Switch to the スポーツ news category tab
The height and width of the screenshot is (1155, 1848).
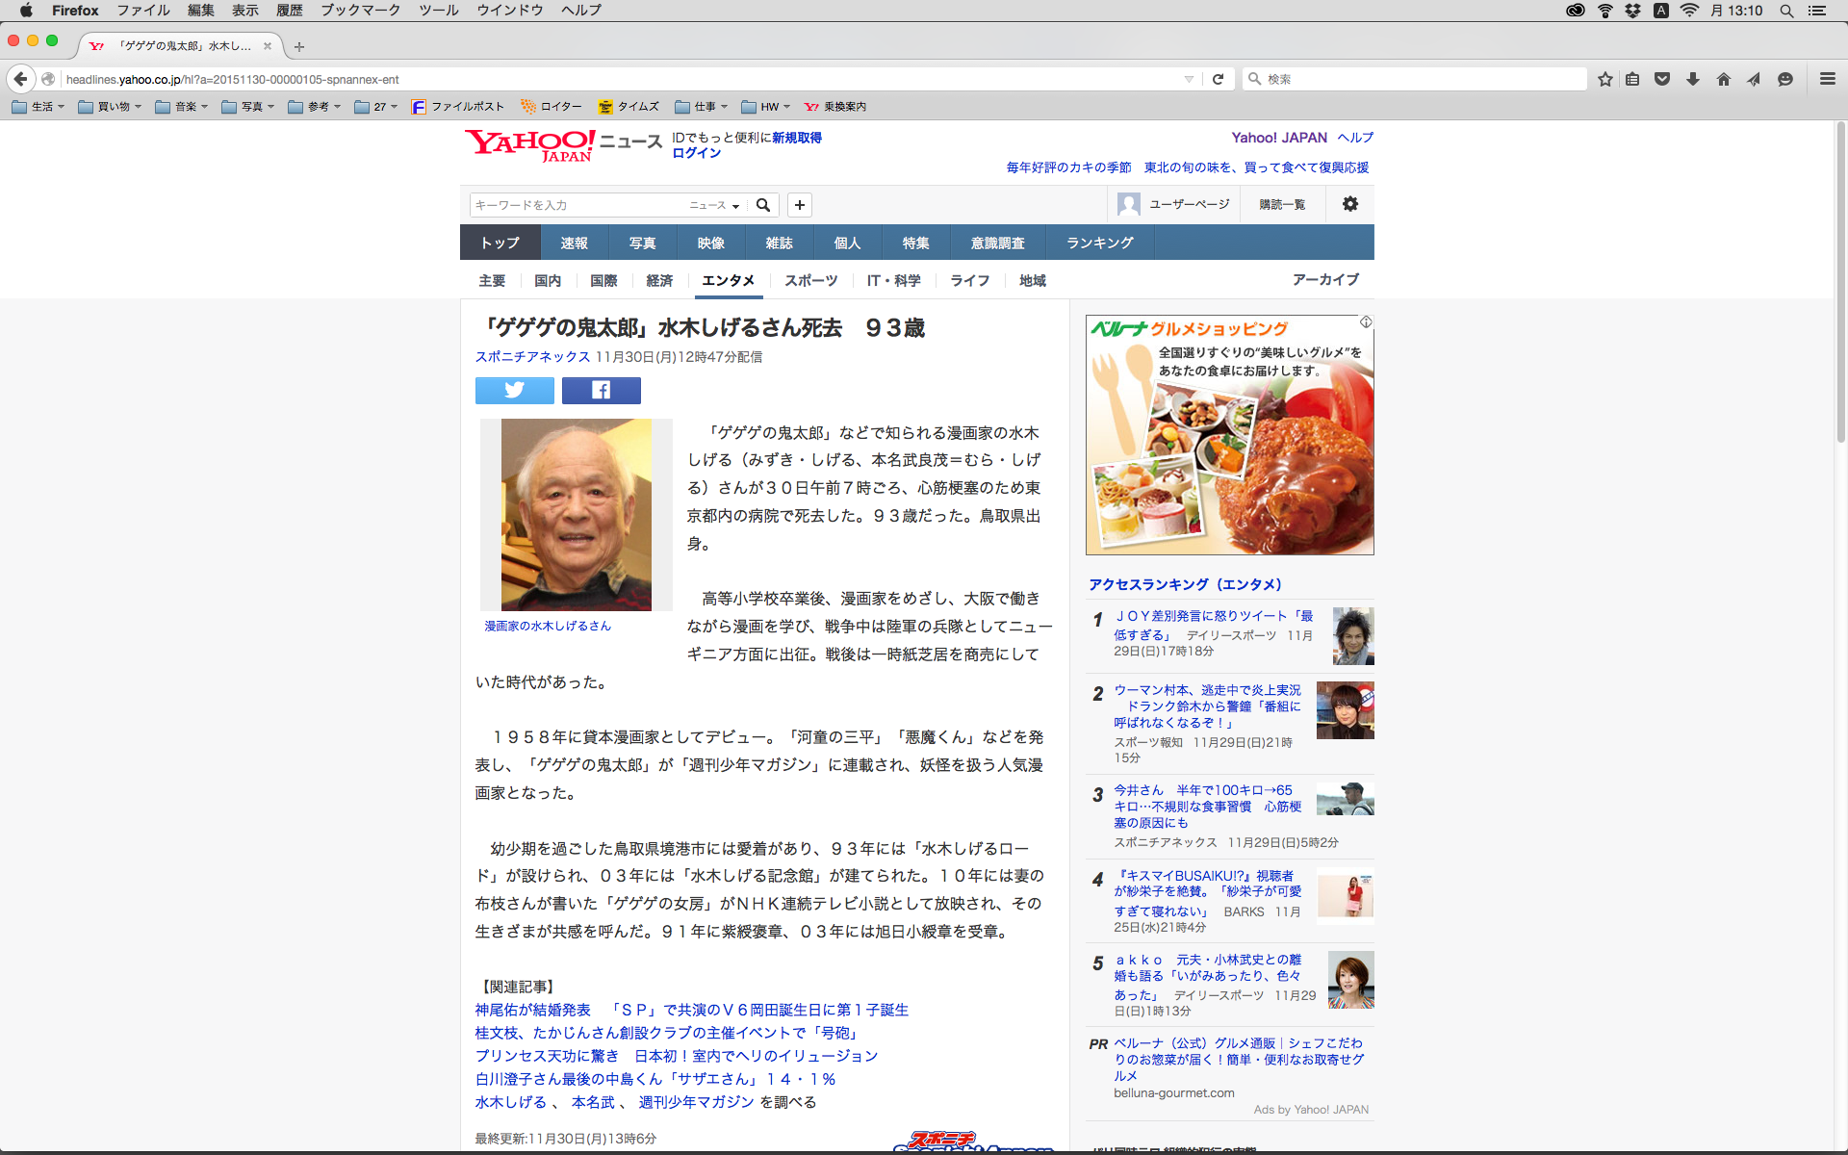click(x=810, y=280)
